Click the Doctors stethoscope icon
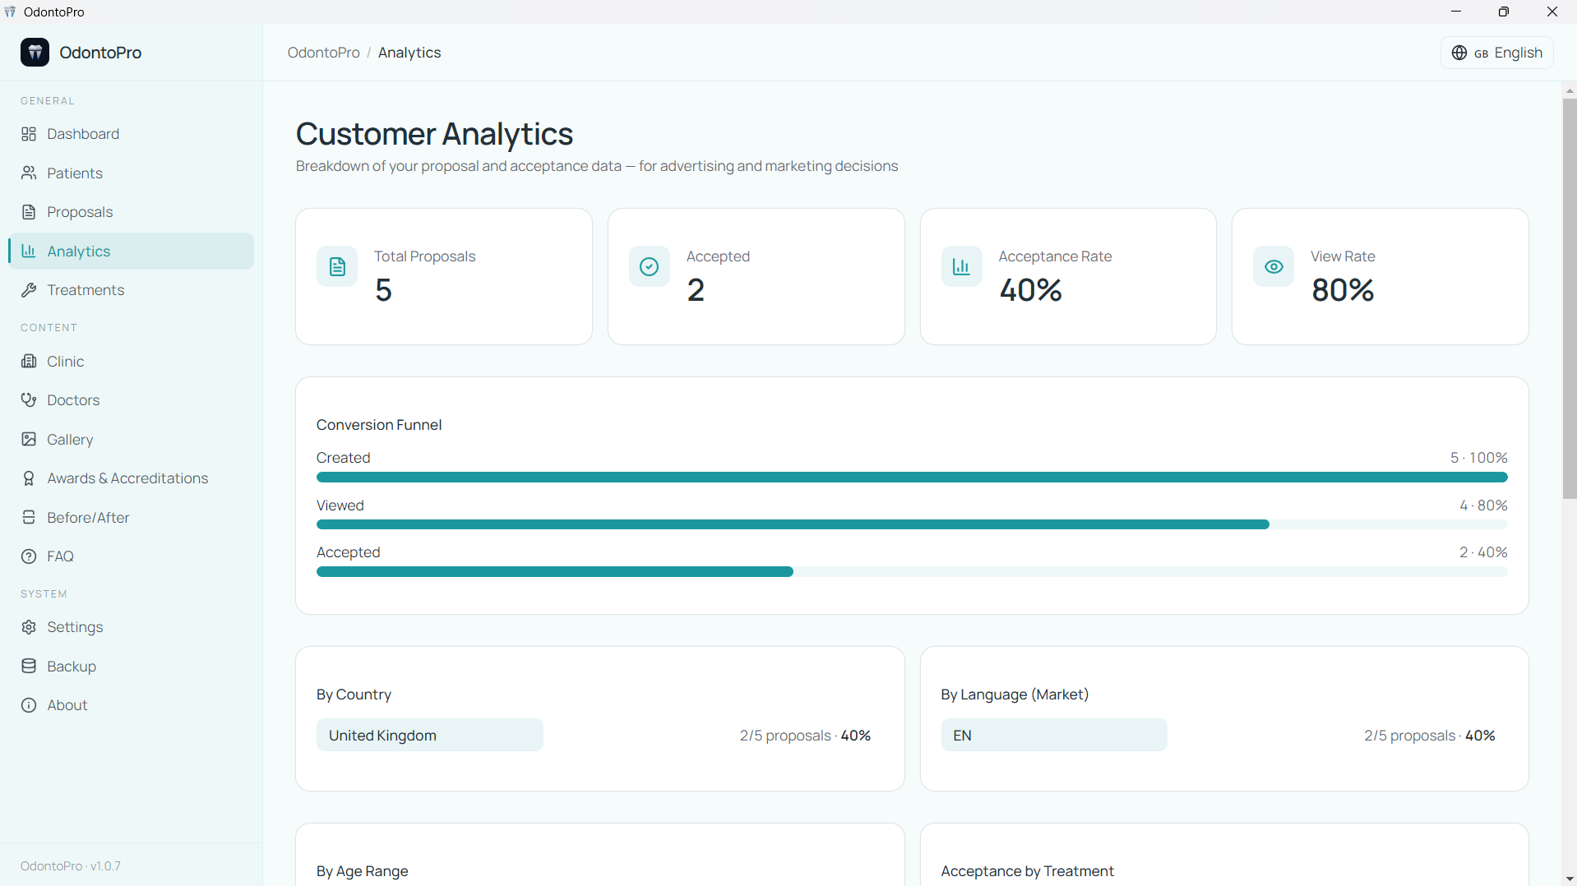This screenshot has width=1577, height=886. 29,400
